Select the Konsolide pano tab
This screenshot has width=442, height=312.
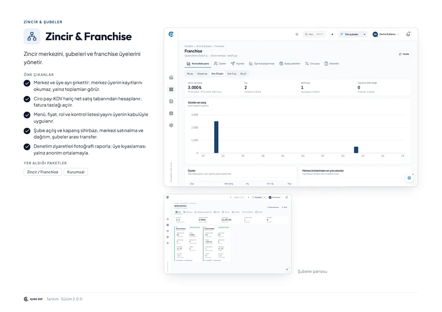point(198,64)
